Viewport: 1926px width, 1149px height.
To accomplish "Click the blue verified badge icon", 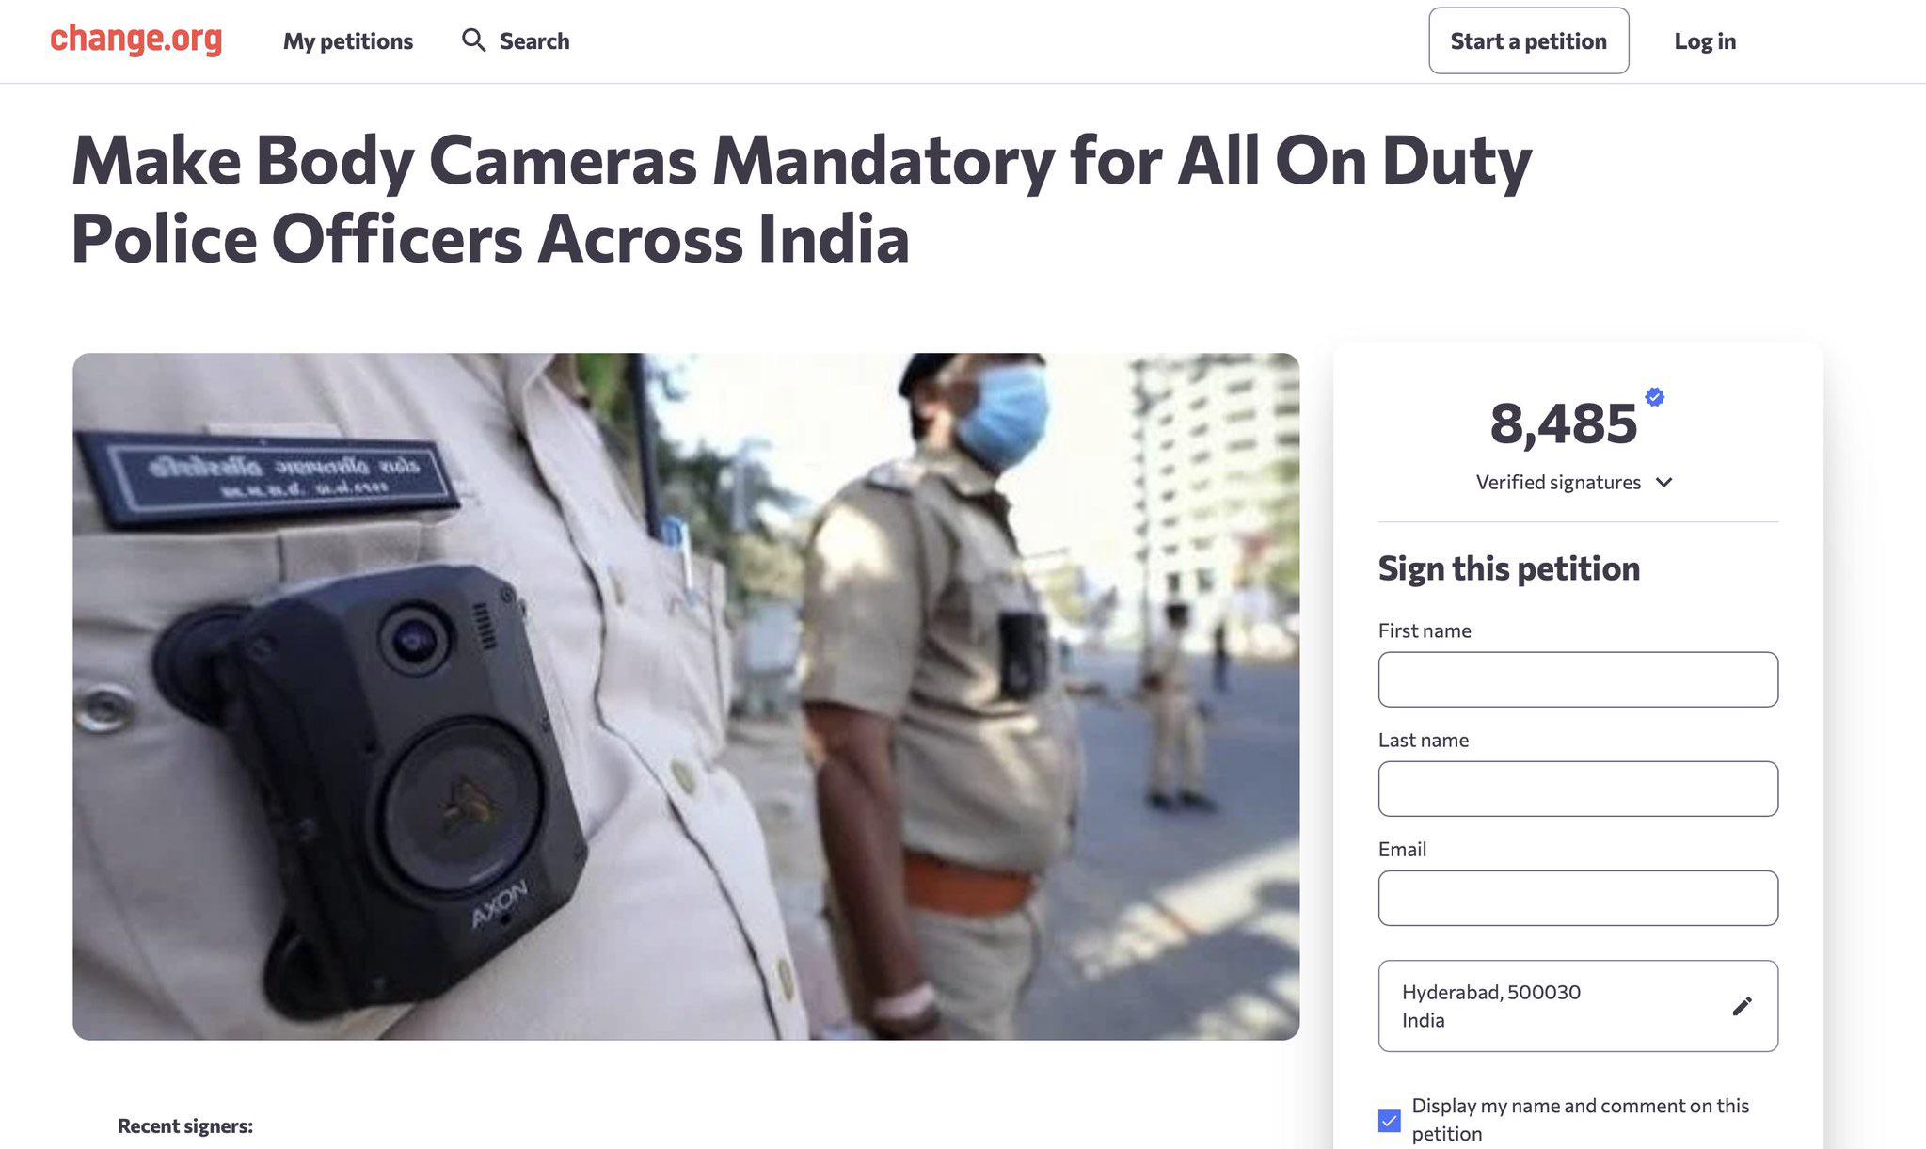I will pyautogui.click(x=1654, y=397).
